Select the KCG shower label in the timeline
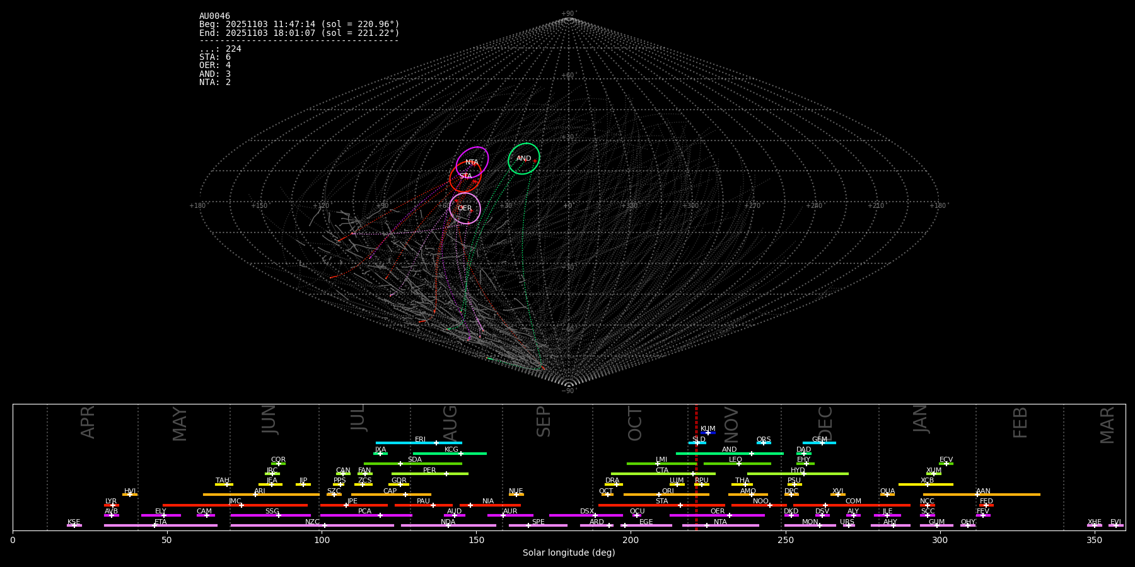This screenshot has width=1135, height=567. point(451,450)
